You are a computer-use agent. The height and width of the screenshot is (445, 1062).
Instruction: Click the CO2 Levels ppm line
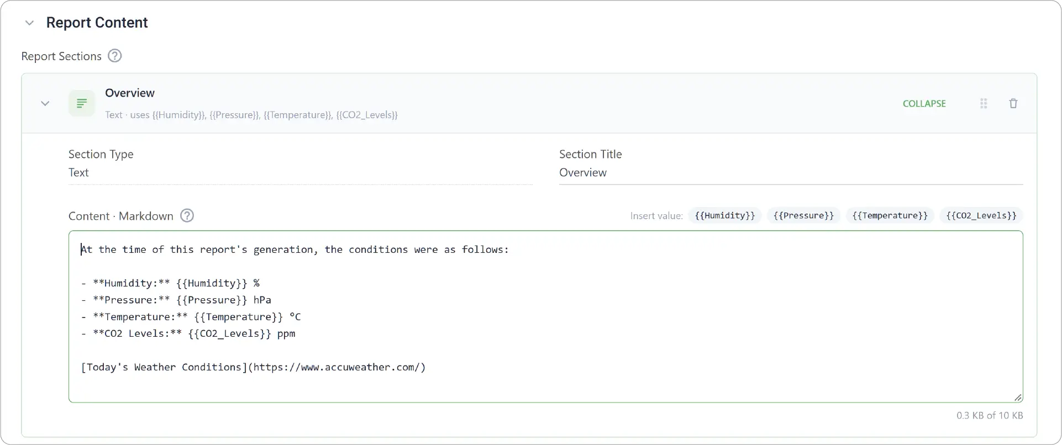[188, 333]
